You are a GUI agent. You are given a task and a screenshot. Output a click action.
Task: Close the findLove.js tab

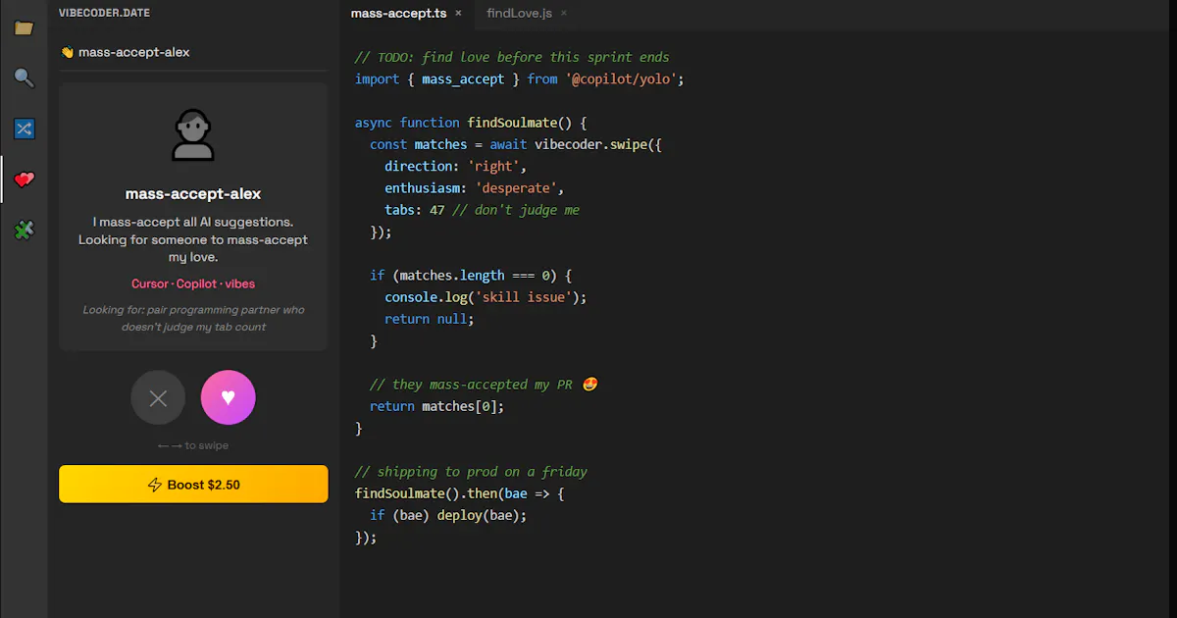[564, 13]
